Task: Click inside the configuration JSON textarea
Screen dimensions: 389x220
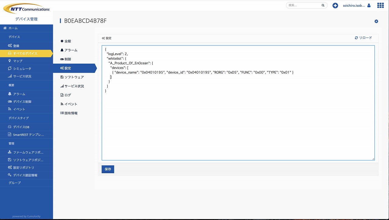Action: [238, 103]
